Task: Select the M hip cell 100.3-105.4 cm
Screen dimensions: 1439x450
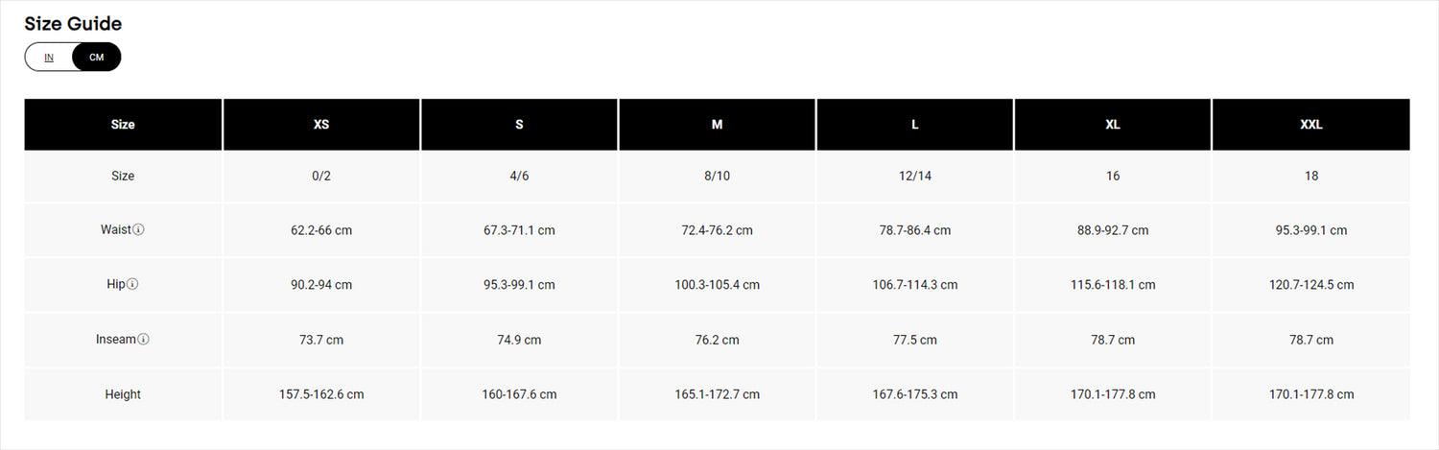Action: pos(717,285)
